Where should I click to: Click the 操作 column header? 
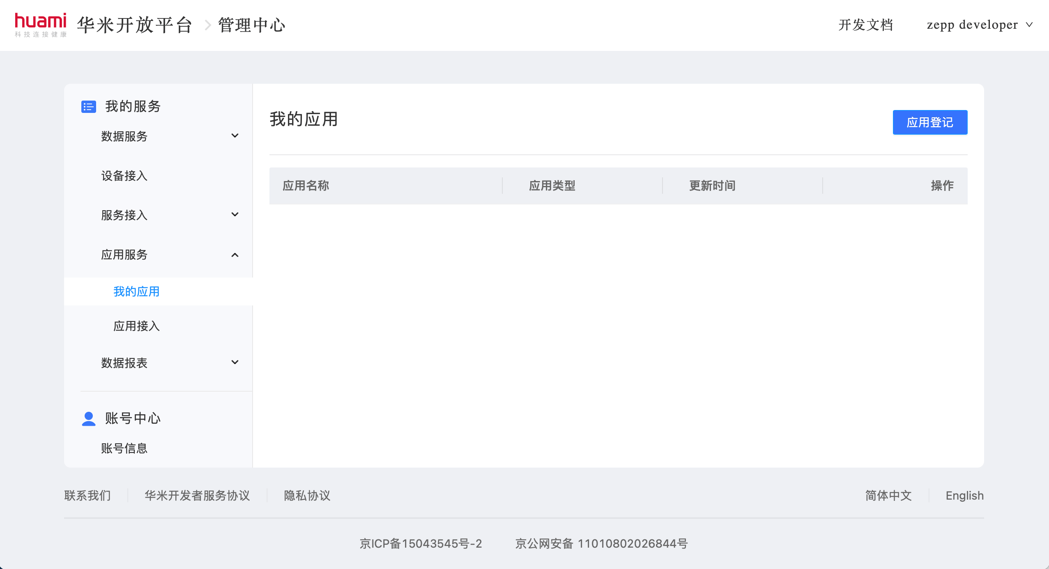[x=943, y=186]
